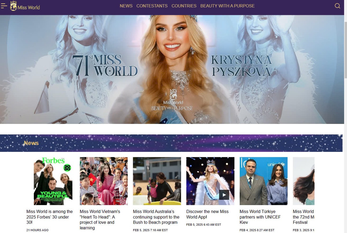
Task: Go to the CONTESTANTS page
Action: pos(152,6)
